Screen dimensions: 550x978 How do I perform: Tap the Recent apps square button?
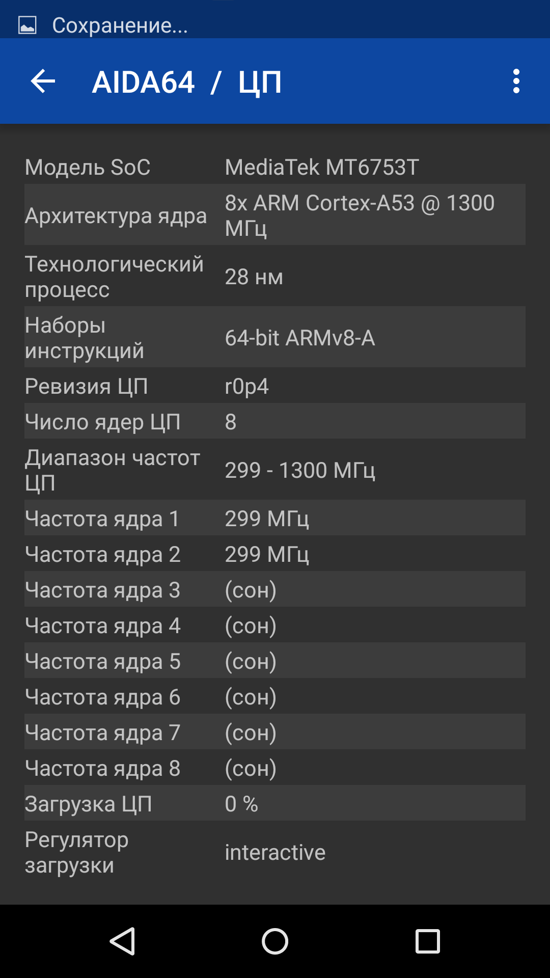428,941
